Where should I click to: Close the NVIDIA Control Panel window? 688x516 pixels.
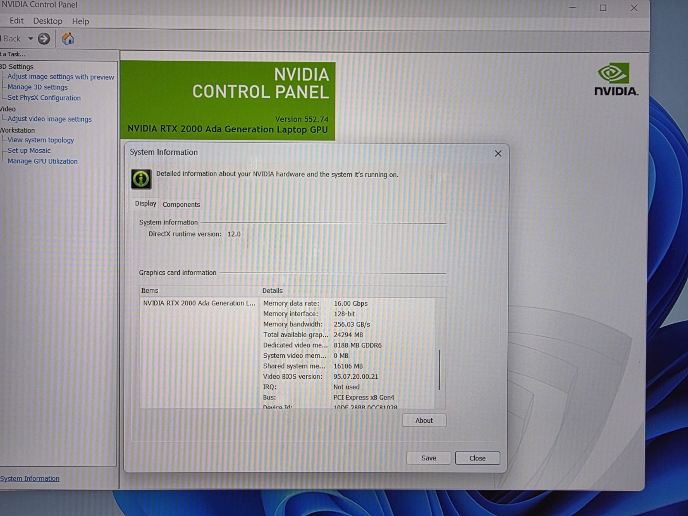(x=634, y=8)
